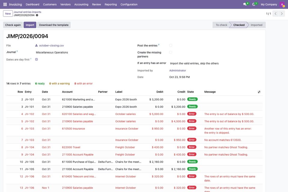
Task: Open the Journal field Miscellaneous Operations
Action: coord(52,52)
